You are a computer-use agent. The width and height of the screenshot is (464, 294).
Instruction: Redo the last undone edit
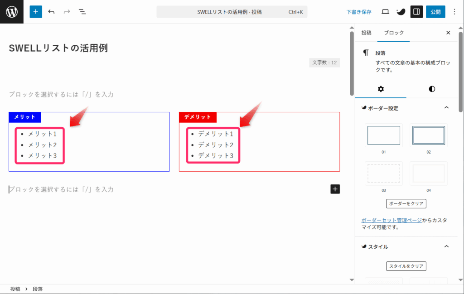(x=67, y=12)
